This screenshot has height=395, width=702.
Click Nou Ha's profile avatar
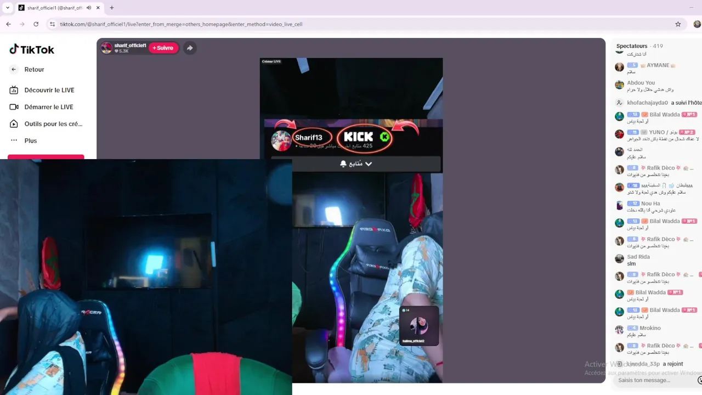tap(619, 206)
